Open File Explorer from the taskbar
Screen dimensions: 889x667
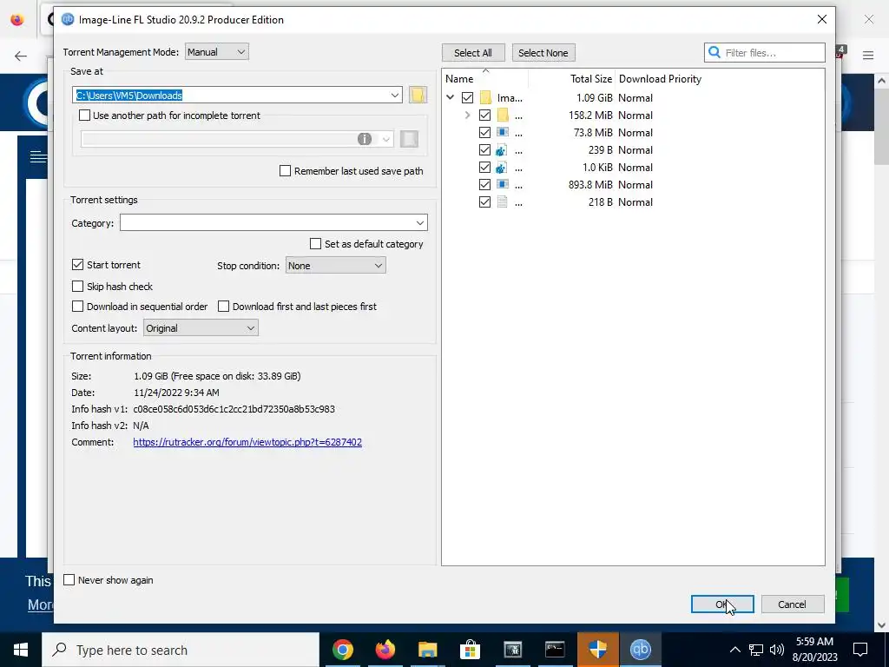point(427,650)
